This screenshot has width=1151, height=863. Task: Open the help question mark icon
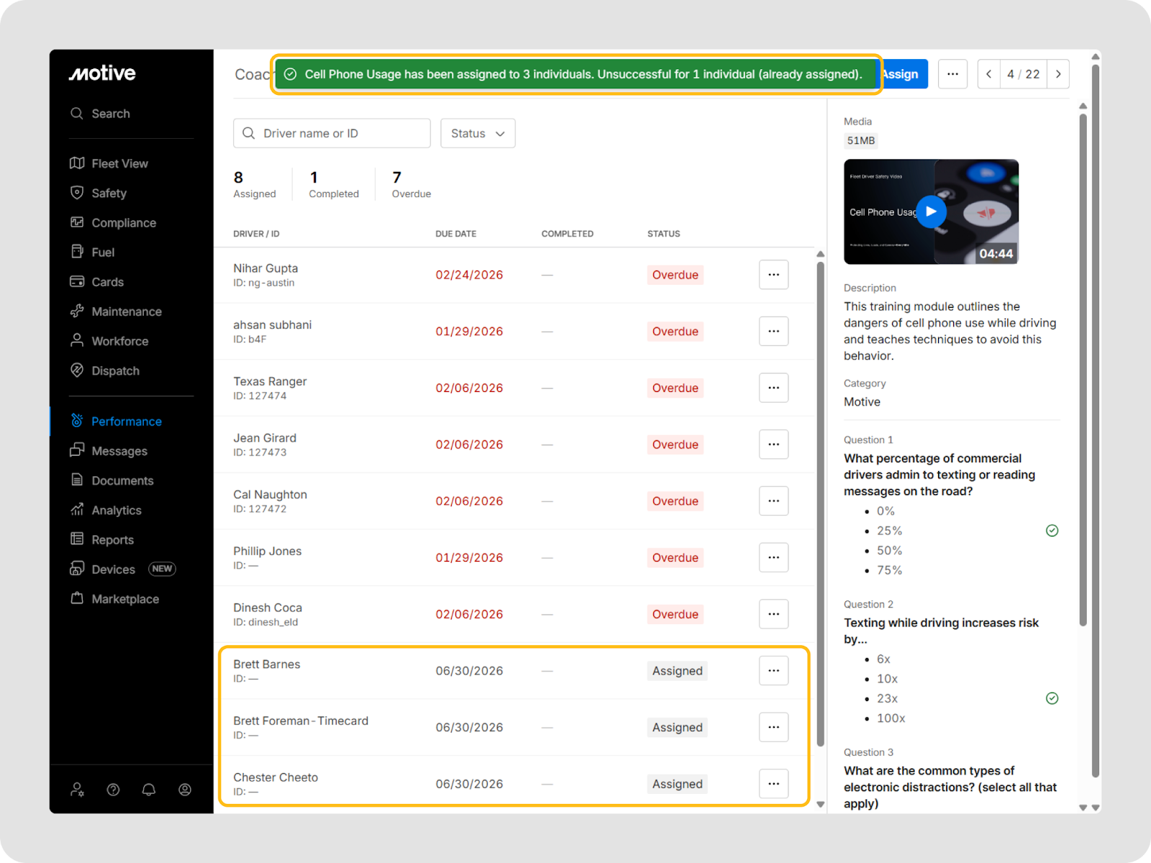click(113, 790)
